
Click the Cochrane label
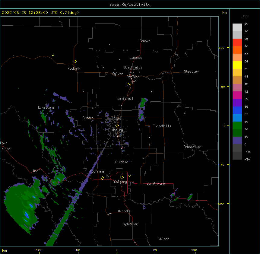(97, 171)
